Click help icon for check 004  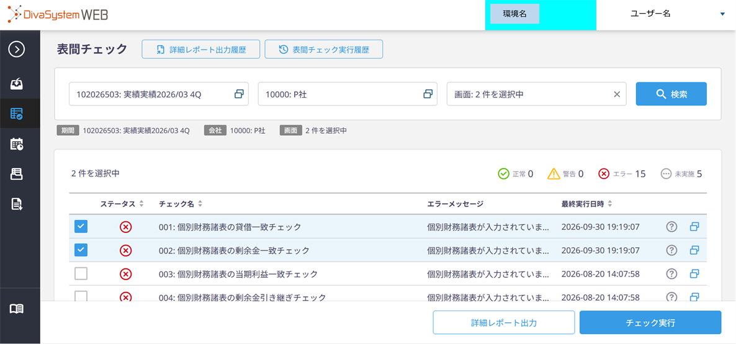[x=671, y=297]
